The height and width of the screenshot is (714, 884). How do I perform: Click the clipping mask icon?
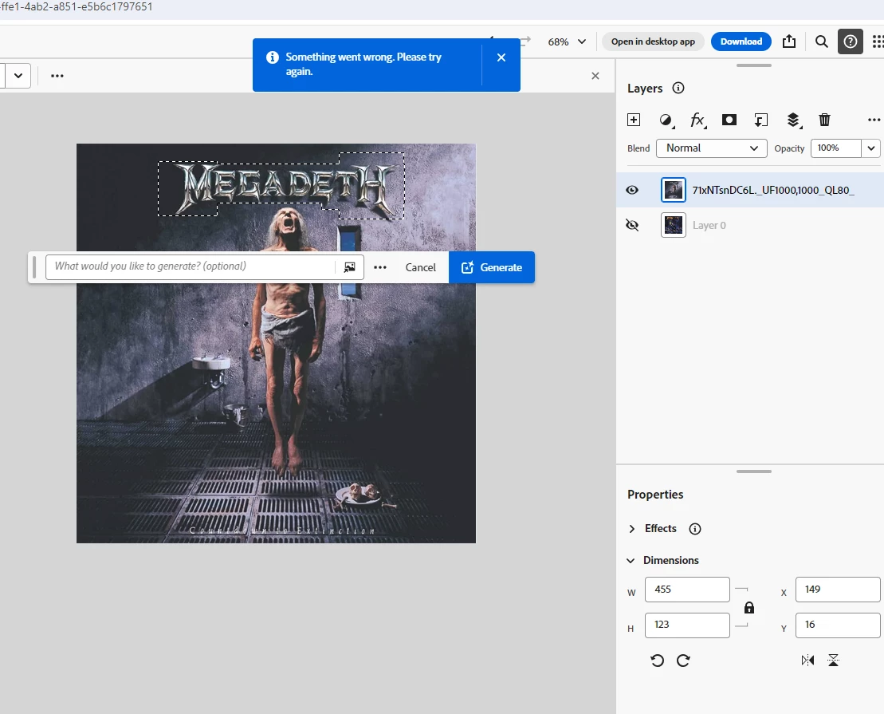pyautogui.click(x=761, y=120)
